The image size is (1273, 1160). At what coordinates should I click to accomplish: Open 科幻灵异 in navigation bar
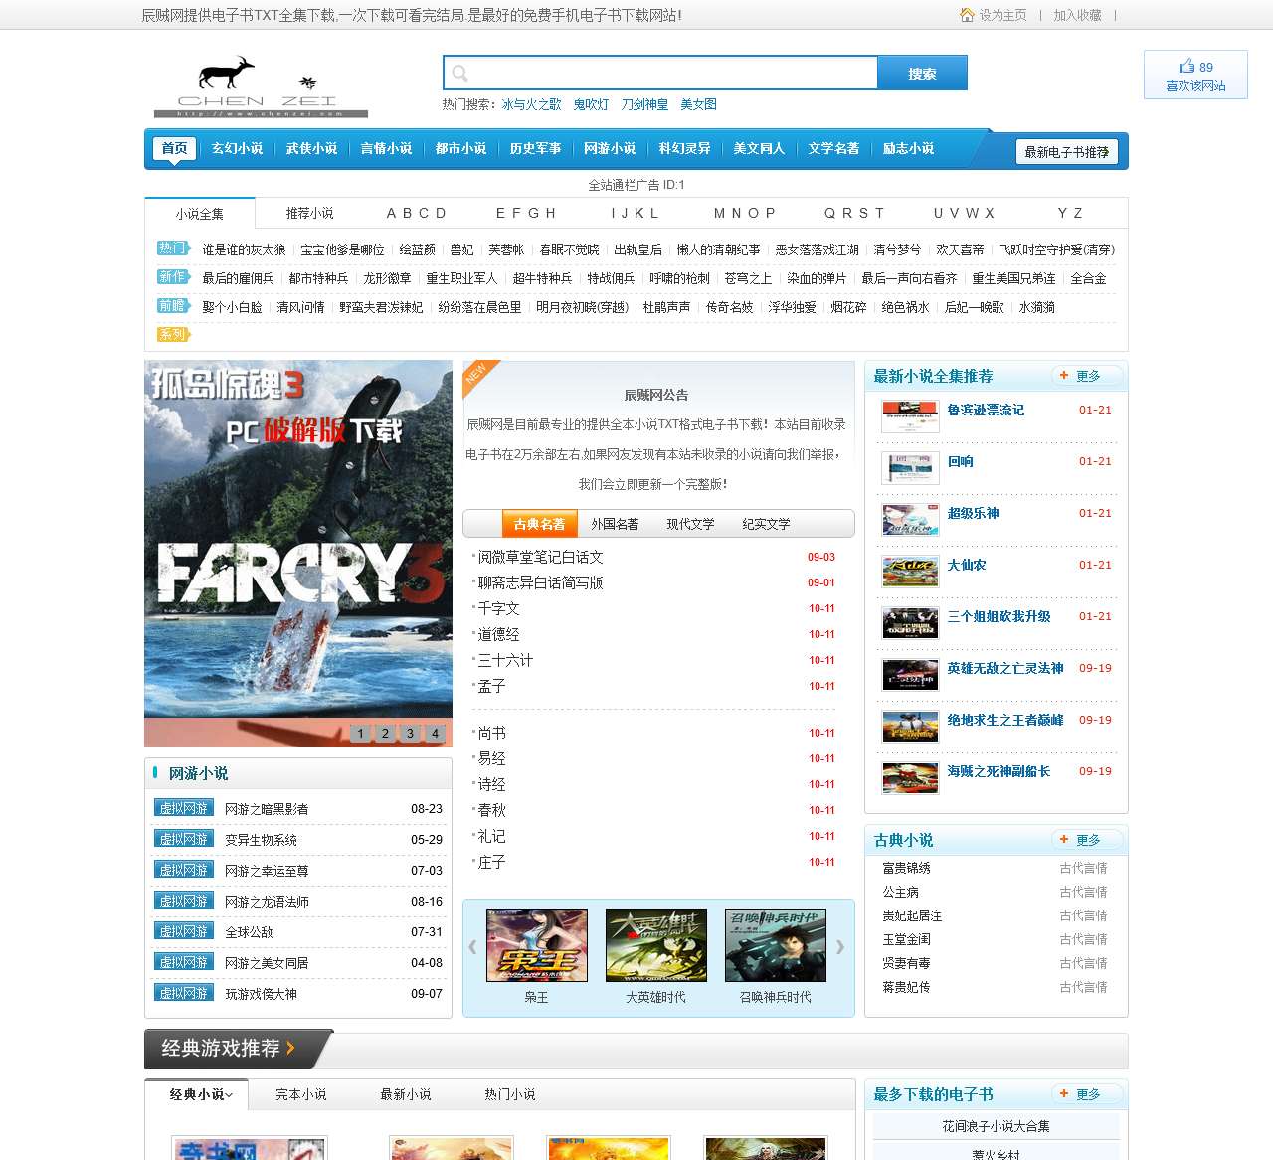684,148
